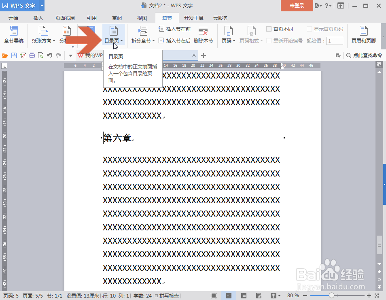This screenshot has height=300, width=386.
Task: Select the 视图 ribbon tab
Action: point(141,18)
